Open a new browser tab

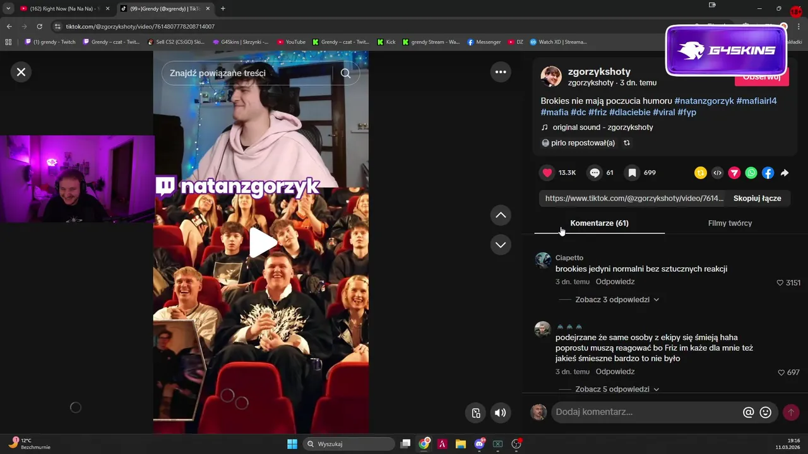coord(223,9)
